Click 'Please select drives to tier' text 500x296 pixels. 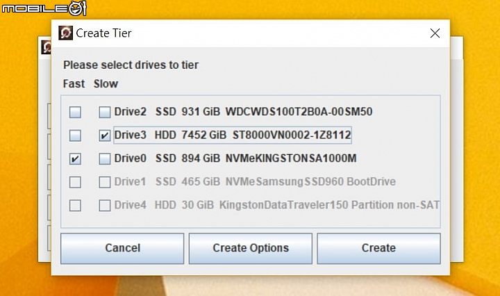point(131,65)
